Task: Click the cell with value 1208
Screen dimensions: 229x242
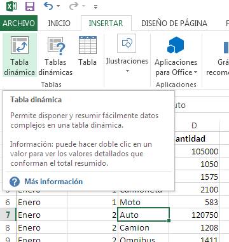Action: pos(194,227)
